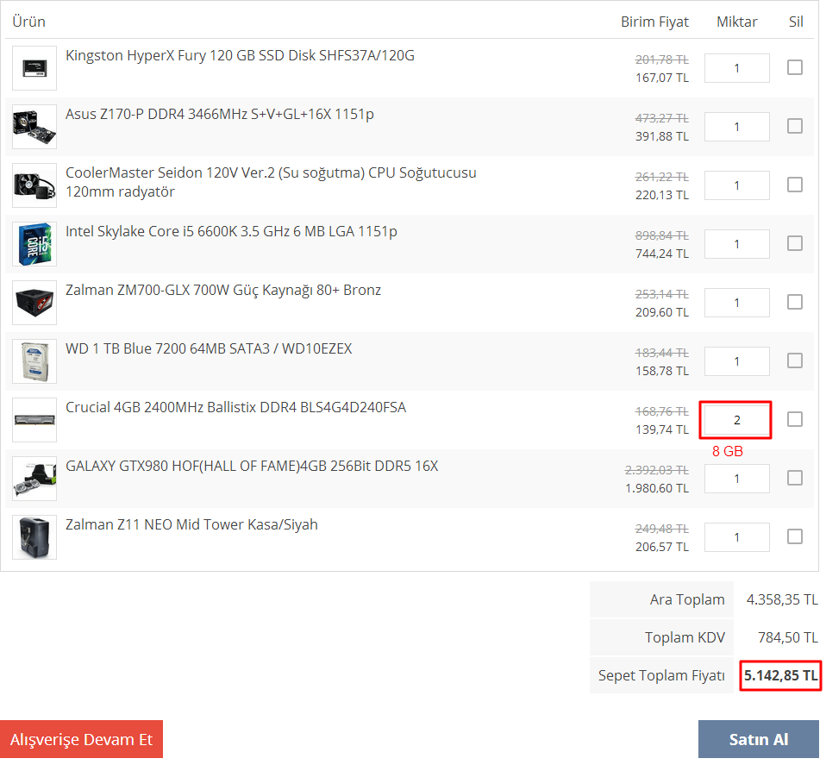Open GALAXY GTX980 graphics card thumbnail
This screenshot has height=771, width=826.
[x=34, y=479]
